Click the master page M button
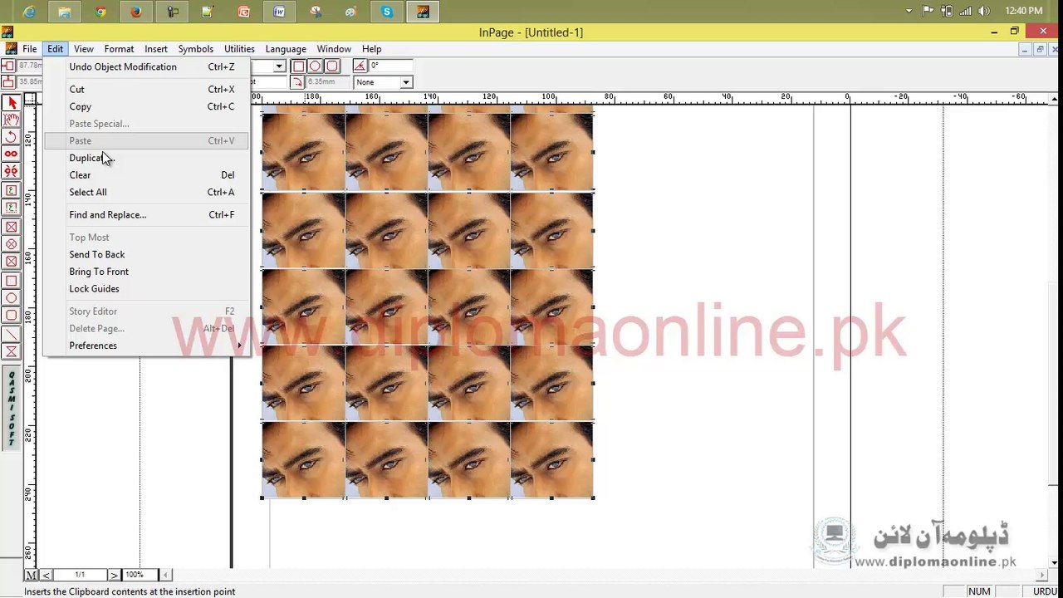Viewport: 1063px width, 598px height. click(32, 575)
